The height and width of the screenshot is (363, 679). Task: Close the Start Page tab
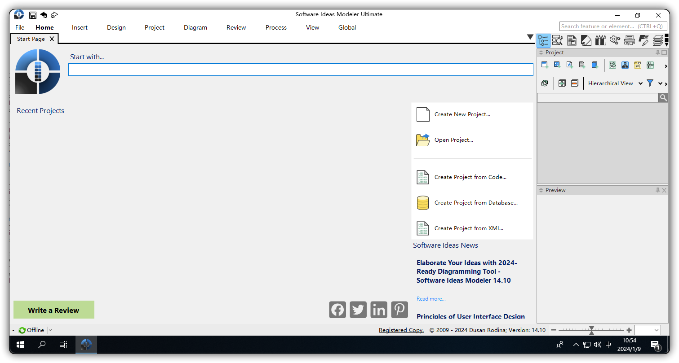pyautogui.click(x=52, y=39)
